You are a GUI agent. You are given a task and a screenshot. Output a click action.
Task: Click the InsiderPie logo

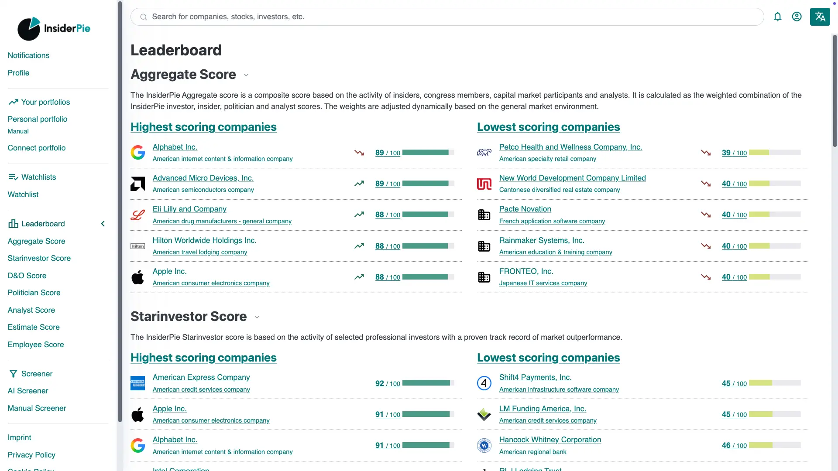coord(54,28)
